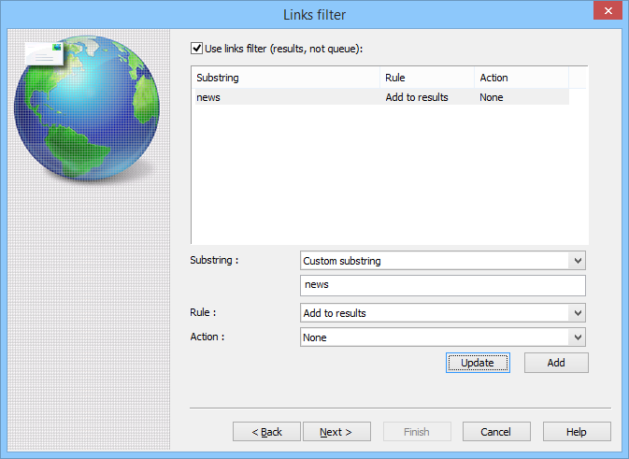This screenshot has height=459, width=629.
Task: Proceed with the Next button
Action: tap(336, 432)
